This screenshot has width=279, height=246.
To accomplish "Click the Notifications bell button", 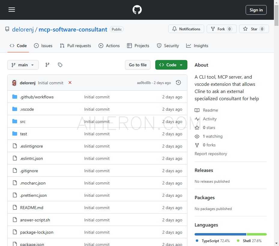I will (x=186, y=29).
